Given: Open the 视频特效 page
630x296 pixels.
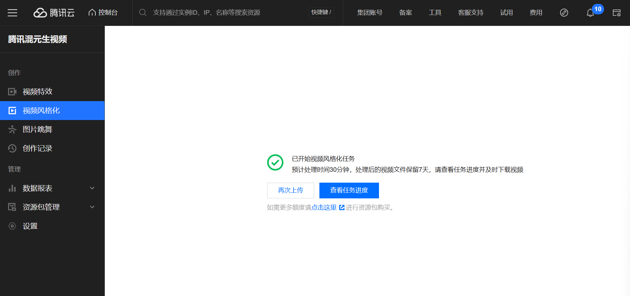Looking at the screenshot, I should (52, 92).
